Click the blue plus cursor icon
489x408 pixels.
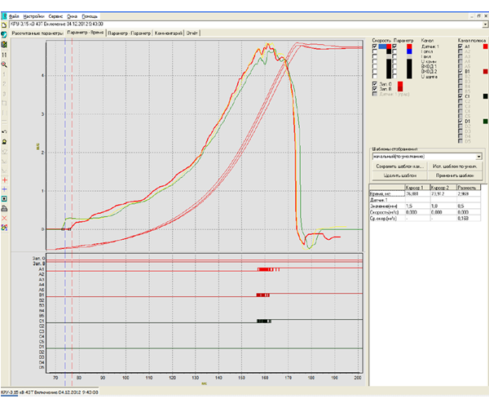4,189
